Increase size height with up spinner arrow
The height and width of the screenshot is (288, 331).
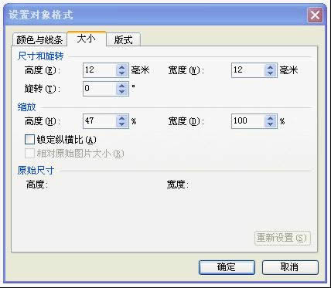tap(122, 67)
